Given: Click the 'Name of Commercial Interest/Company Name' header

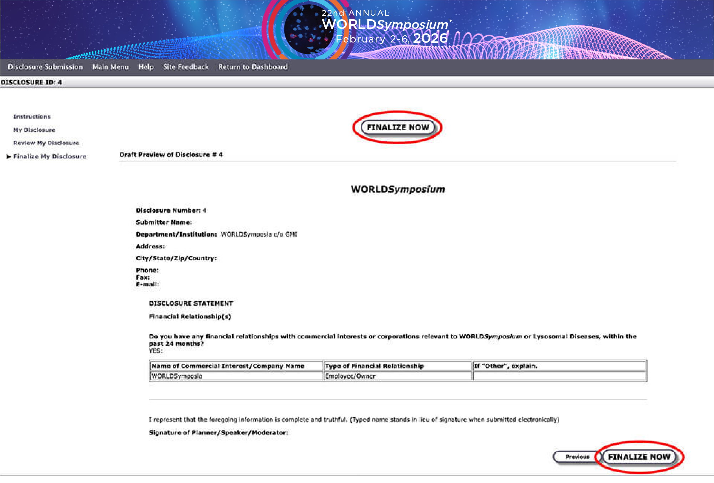Looking at the screenshot, I should pos(236,366).
